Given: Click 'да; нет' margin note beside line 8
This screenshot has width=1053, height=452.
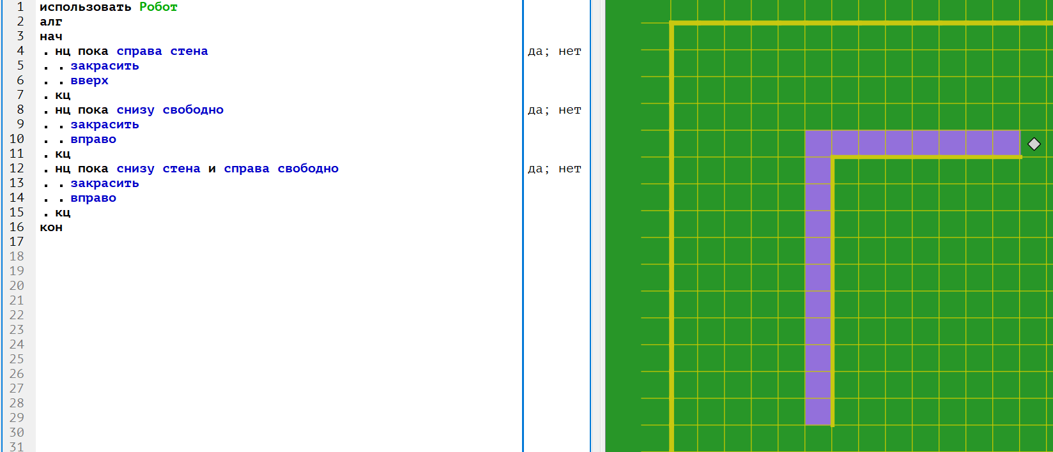Looking at the screenshot, I should (x=554, y=110).
